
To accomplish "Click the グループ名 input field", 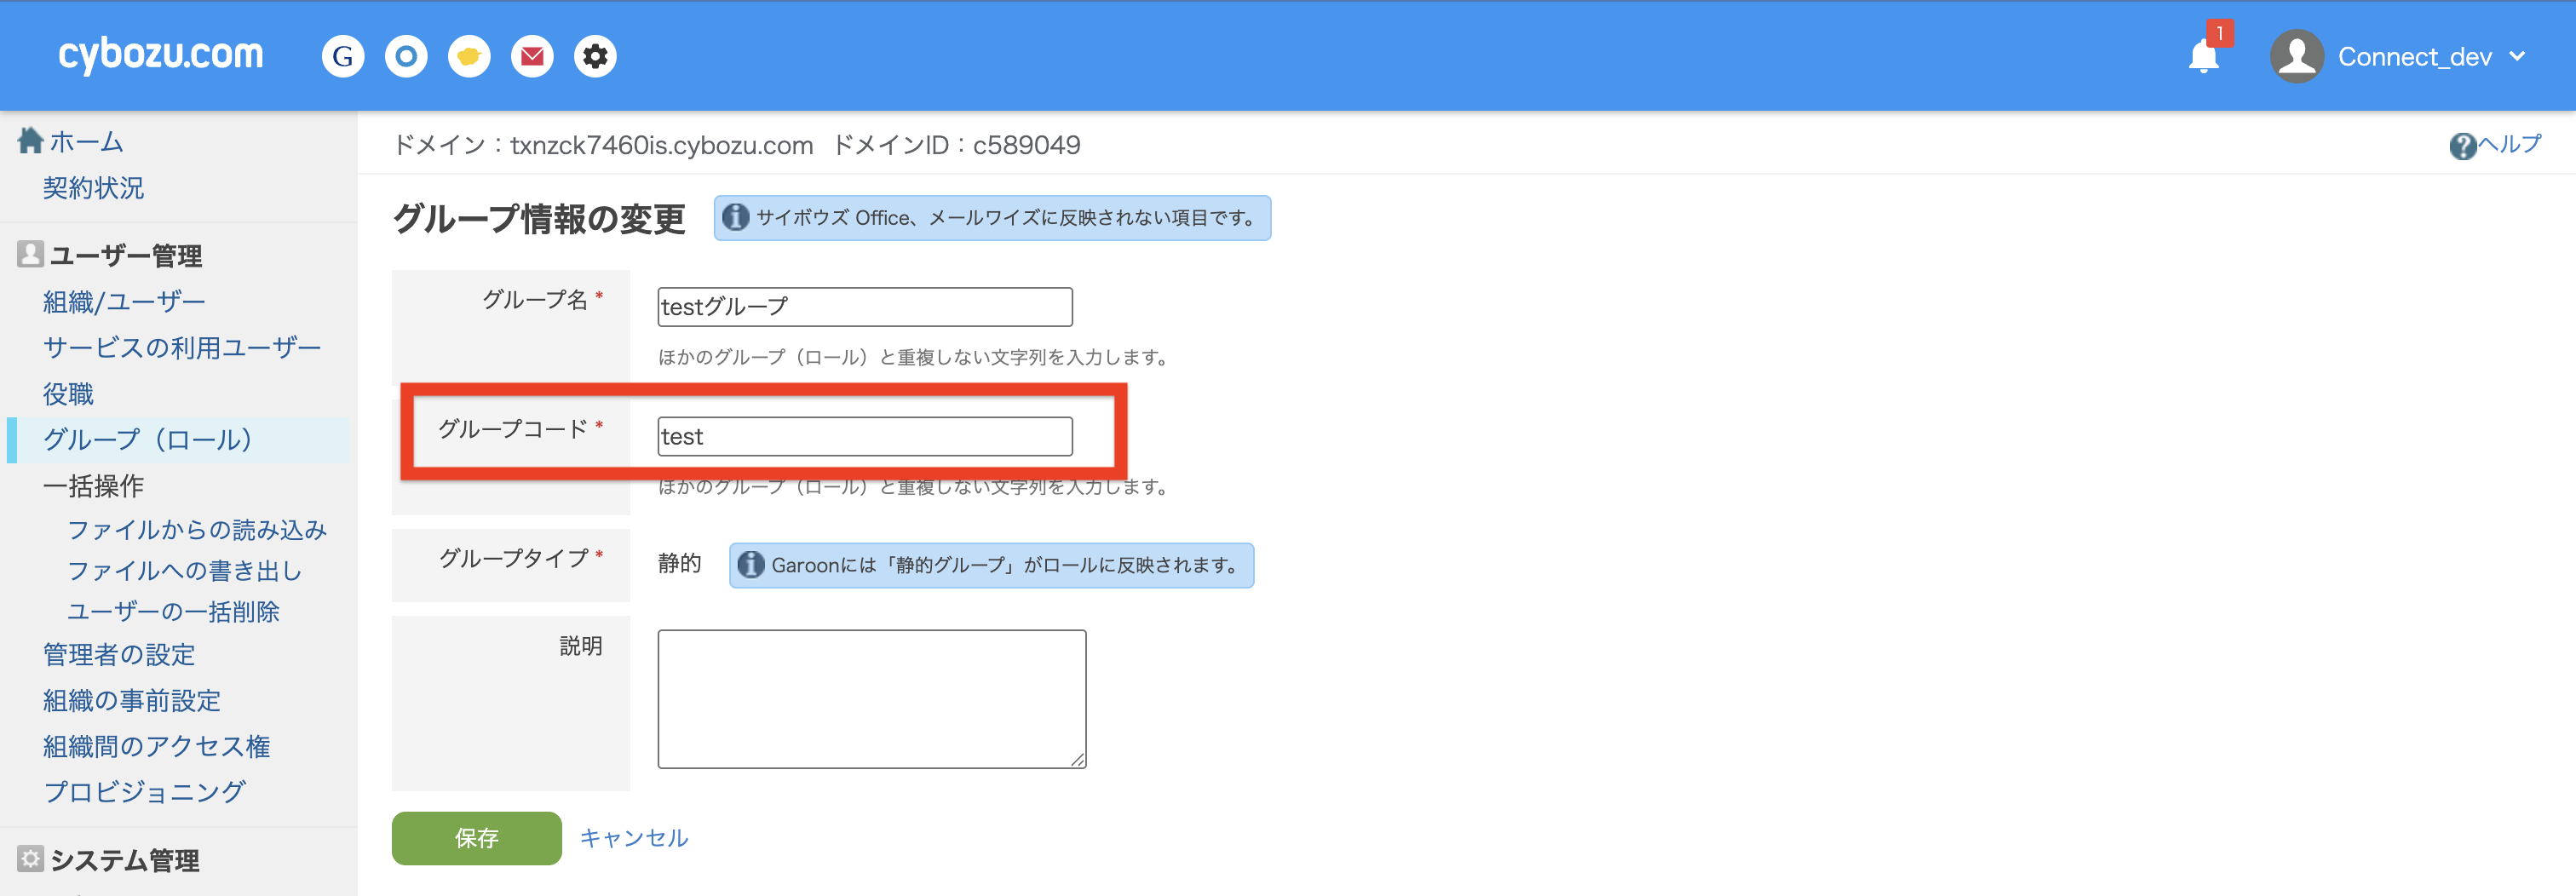I will (865, 307).
